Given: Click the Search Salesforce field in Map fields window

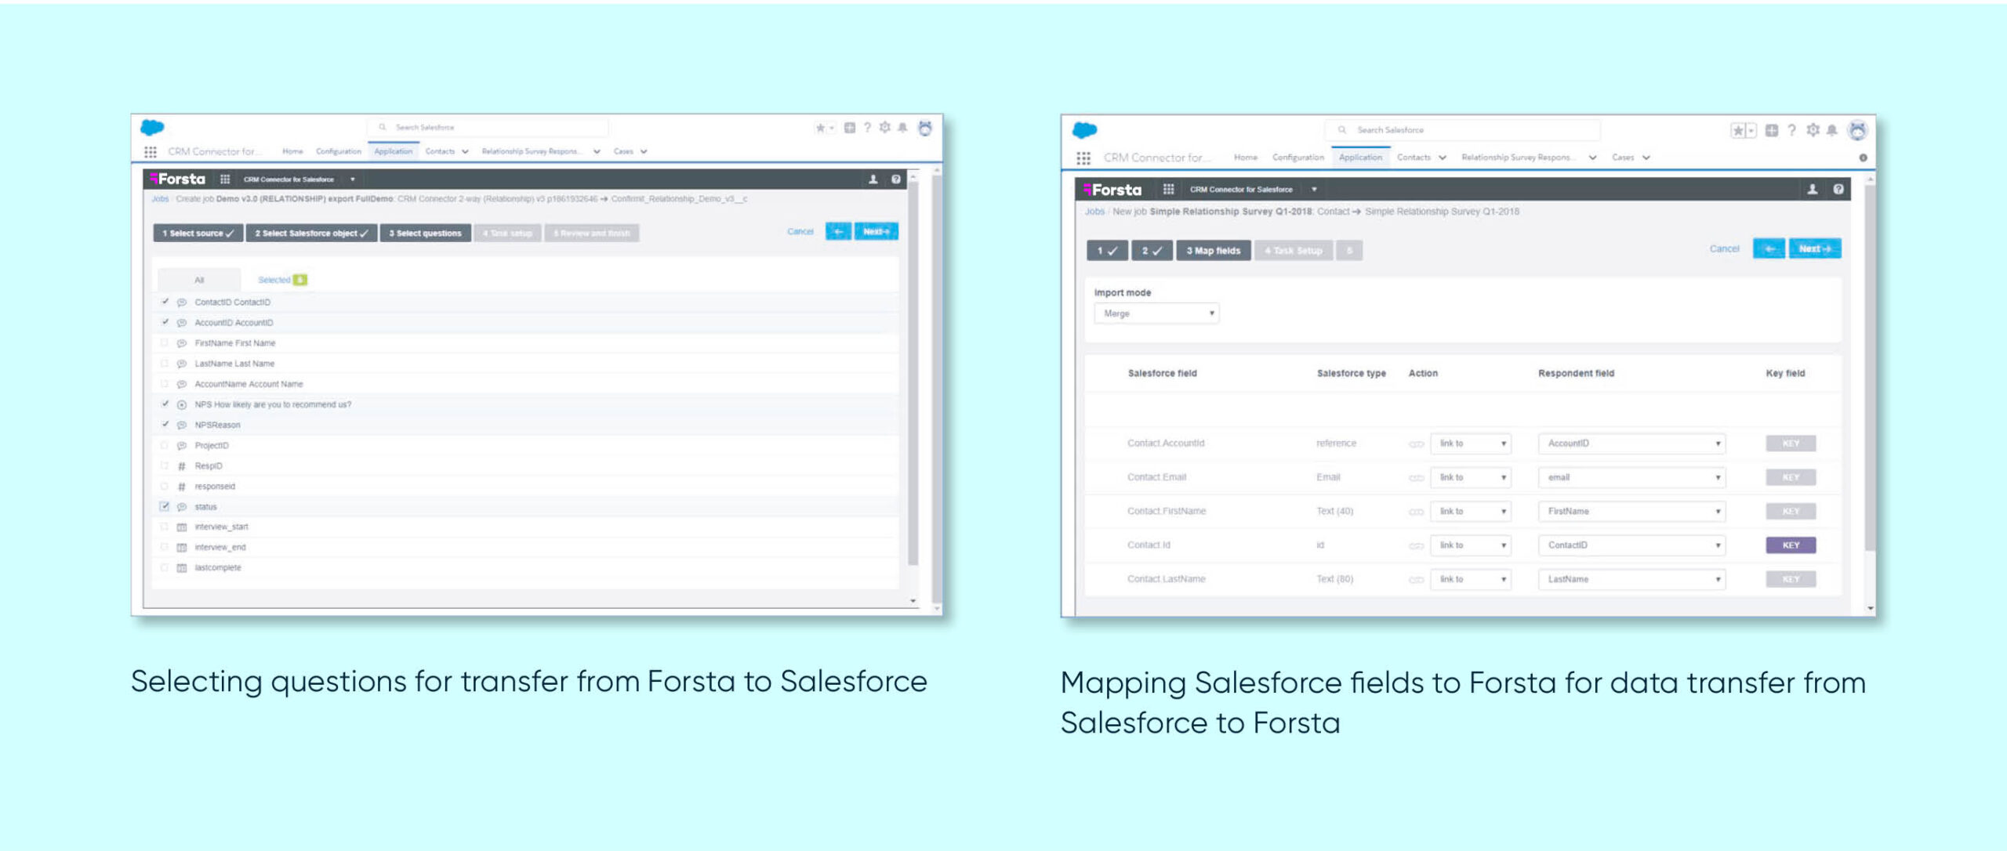Looking at the screenshot, I should pyautogui.click(x=1463, y=130).
